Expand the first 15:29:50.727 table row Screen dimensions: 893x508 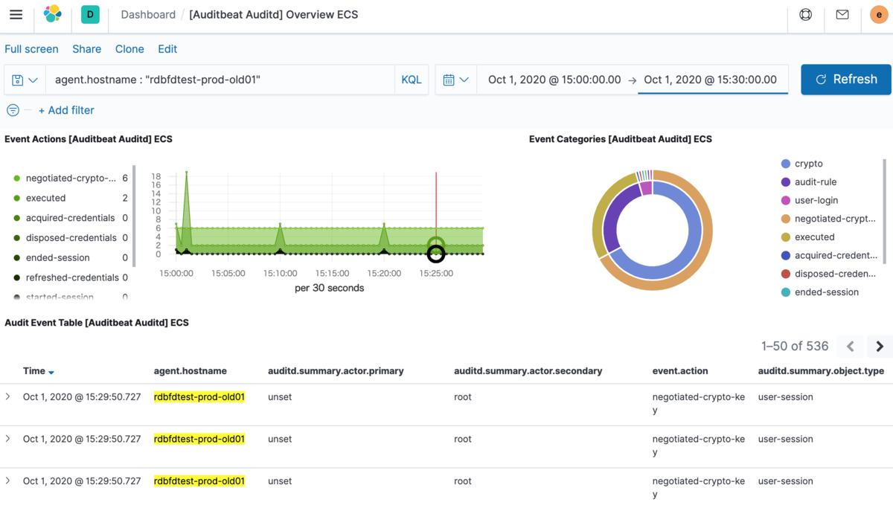click(x=8, y=396)
